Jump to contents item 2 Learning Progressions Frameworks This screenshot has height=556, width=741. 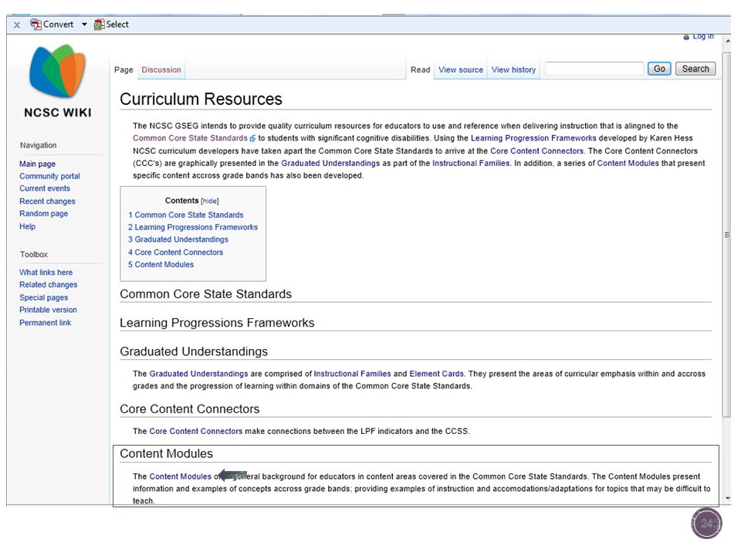click(x=193, y=227)
